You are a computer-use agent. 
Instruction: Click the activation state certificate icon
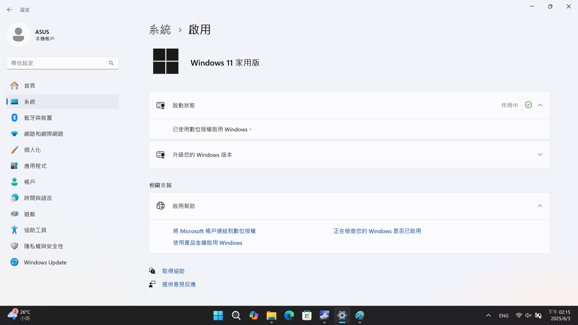160,105
